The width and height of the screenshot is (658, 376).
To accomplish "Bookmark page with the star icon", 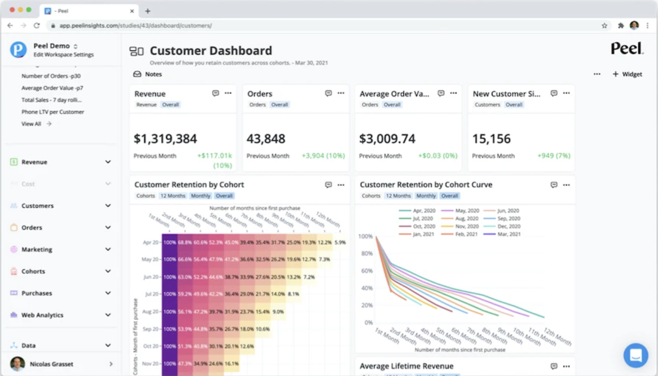I will coord(604,26).
